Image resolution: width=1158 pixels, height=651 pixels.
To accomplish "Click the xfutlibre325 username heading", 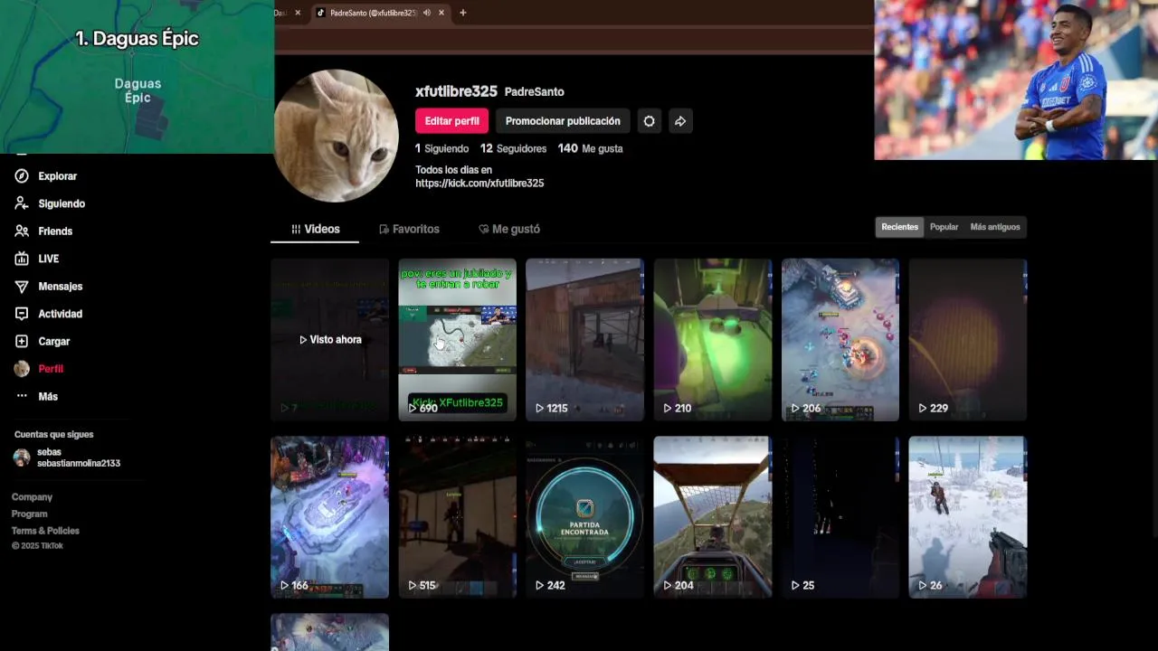I will [x=456, y=91].
